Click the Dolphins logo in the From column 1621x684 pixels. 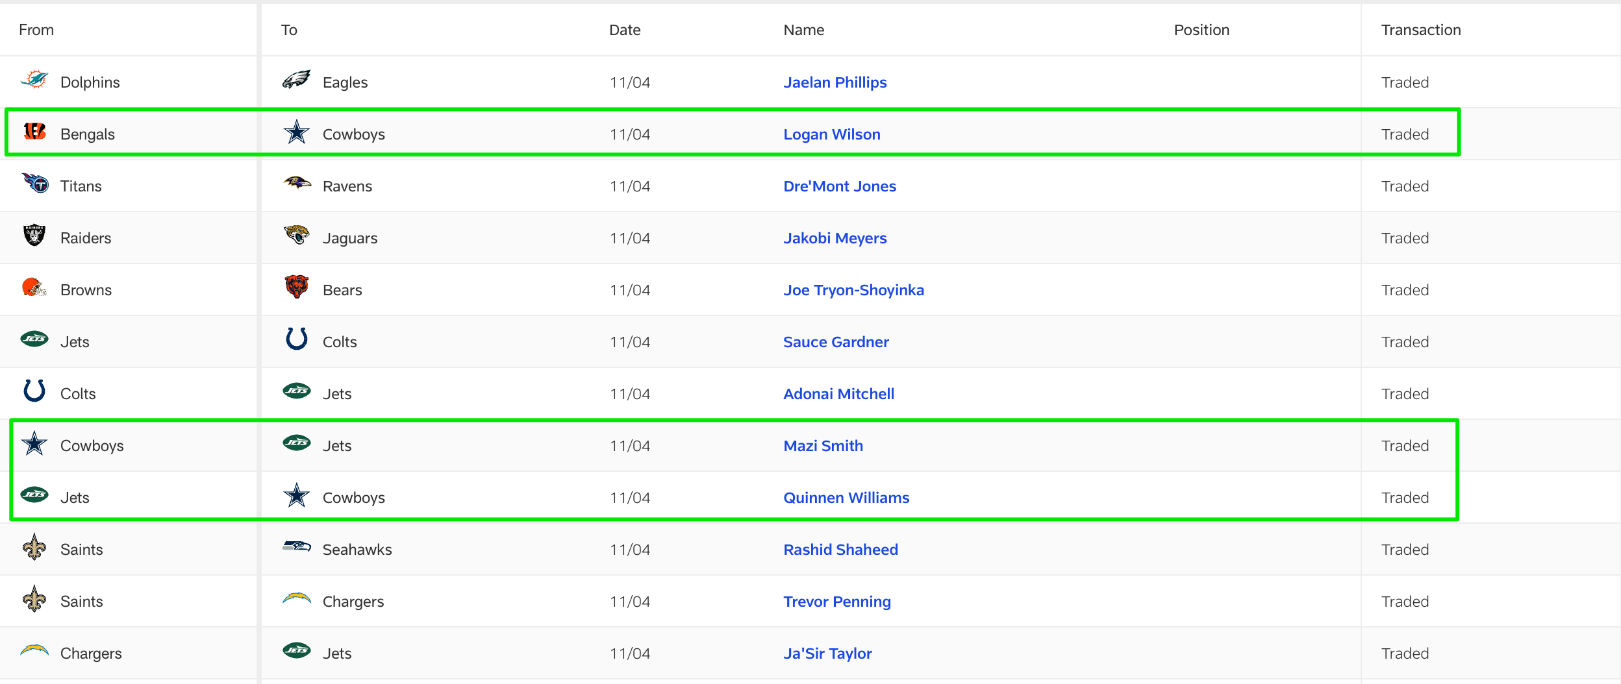(34, 80)
